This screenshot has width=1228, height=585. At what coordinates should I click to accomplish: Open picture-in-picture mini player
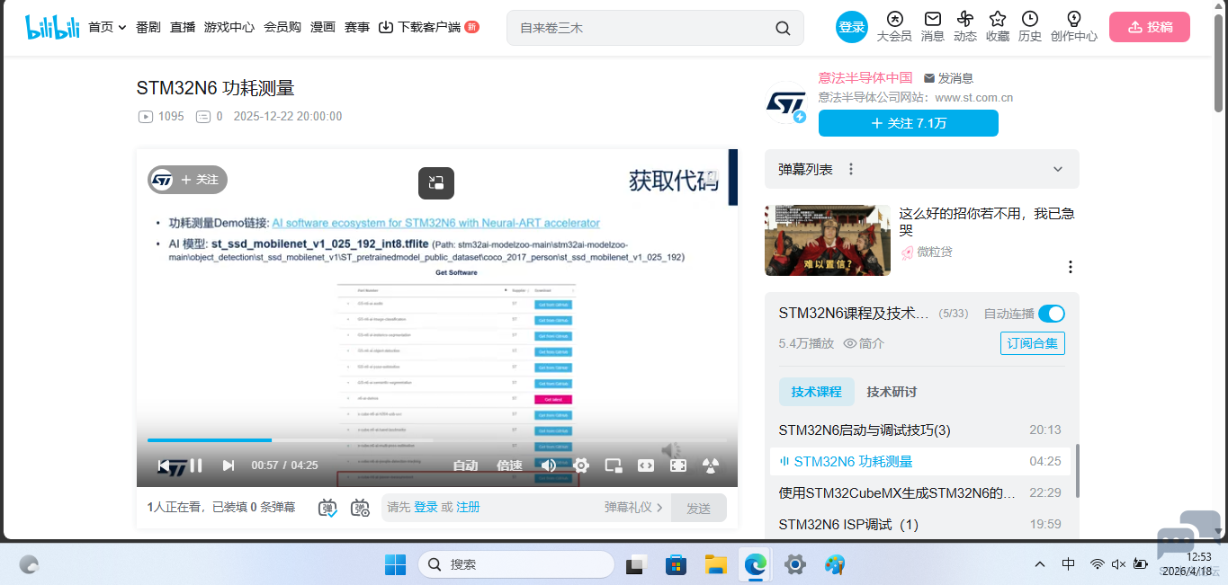click(613, 465)
